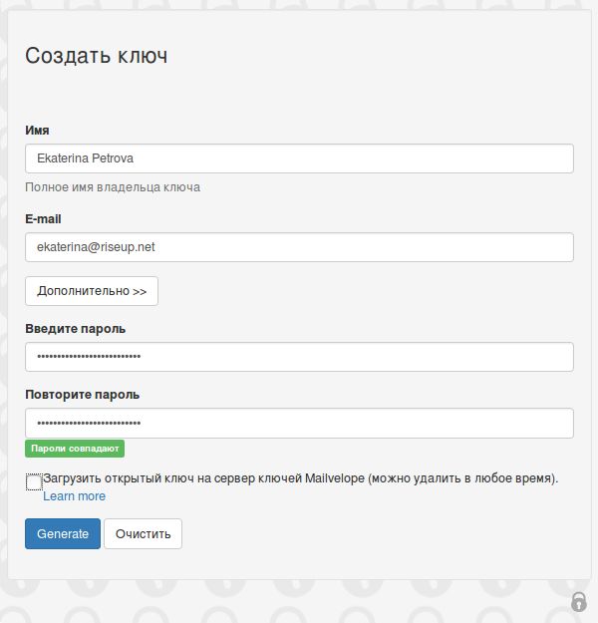Click the padlock icon in the bottom corner

point(578,601)
